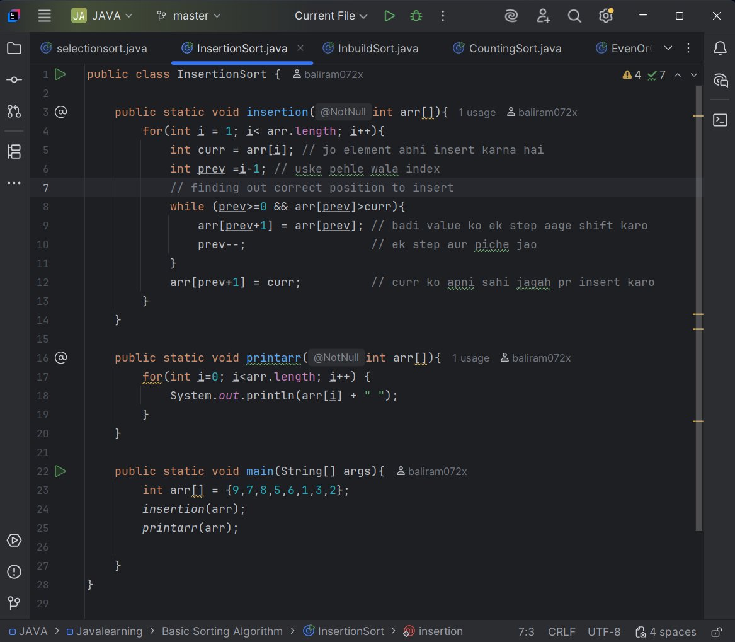Run the current file
Image resolution: width=735 pixels, height=642 pixels.
pos(389,16)
